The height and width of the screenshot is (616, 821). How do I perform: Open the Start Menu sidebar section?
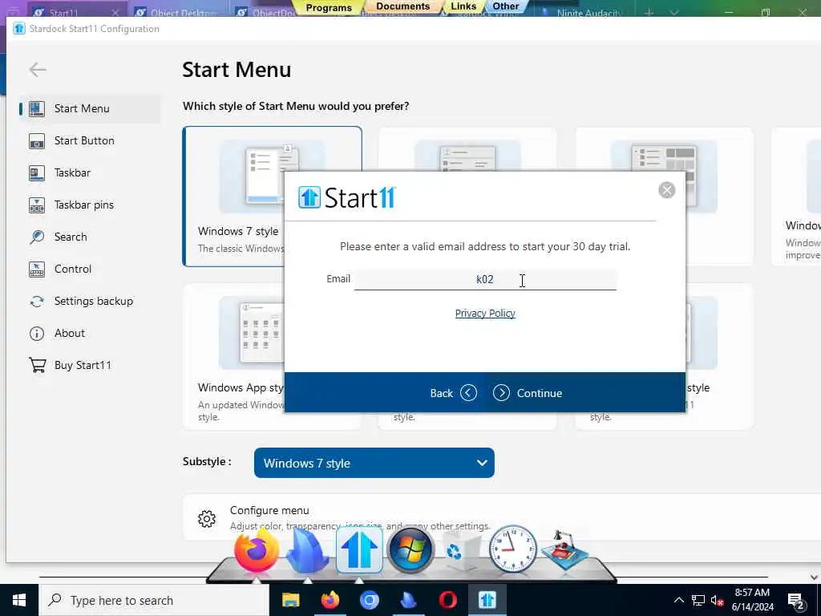[x=90, y=108]
